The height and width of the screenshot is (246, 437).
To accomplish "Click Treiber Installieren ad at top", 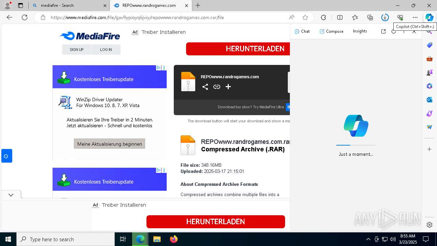I will 164,32.
